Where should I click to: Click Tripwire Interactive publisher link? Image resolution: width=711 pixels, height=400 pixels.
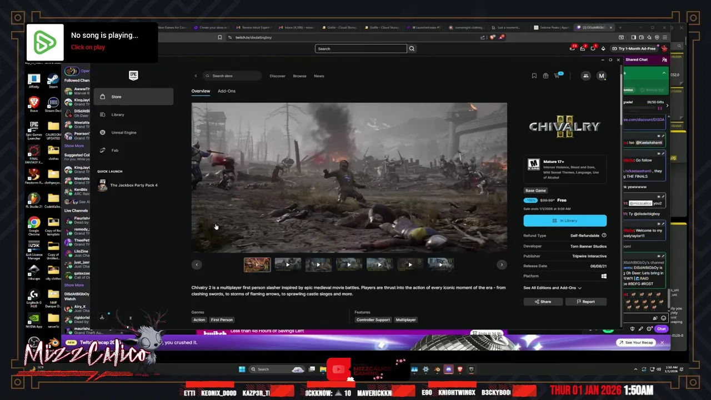(589, 256)
